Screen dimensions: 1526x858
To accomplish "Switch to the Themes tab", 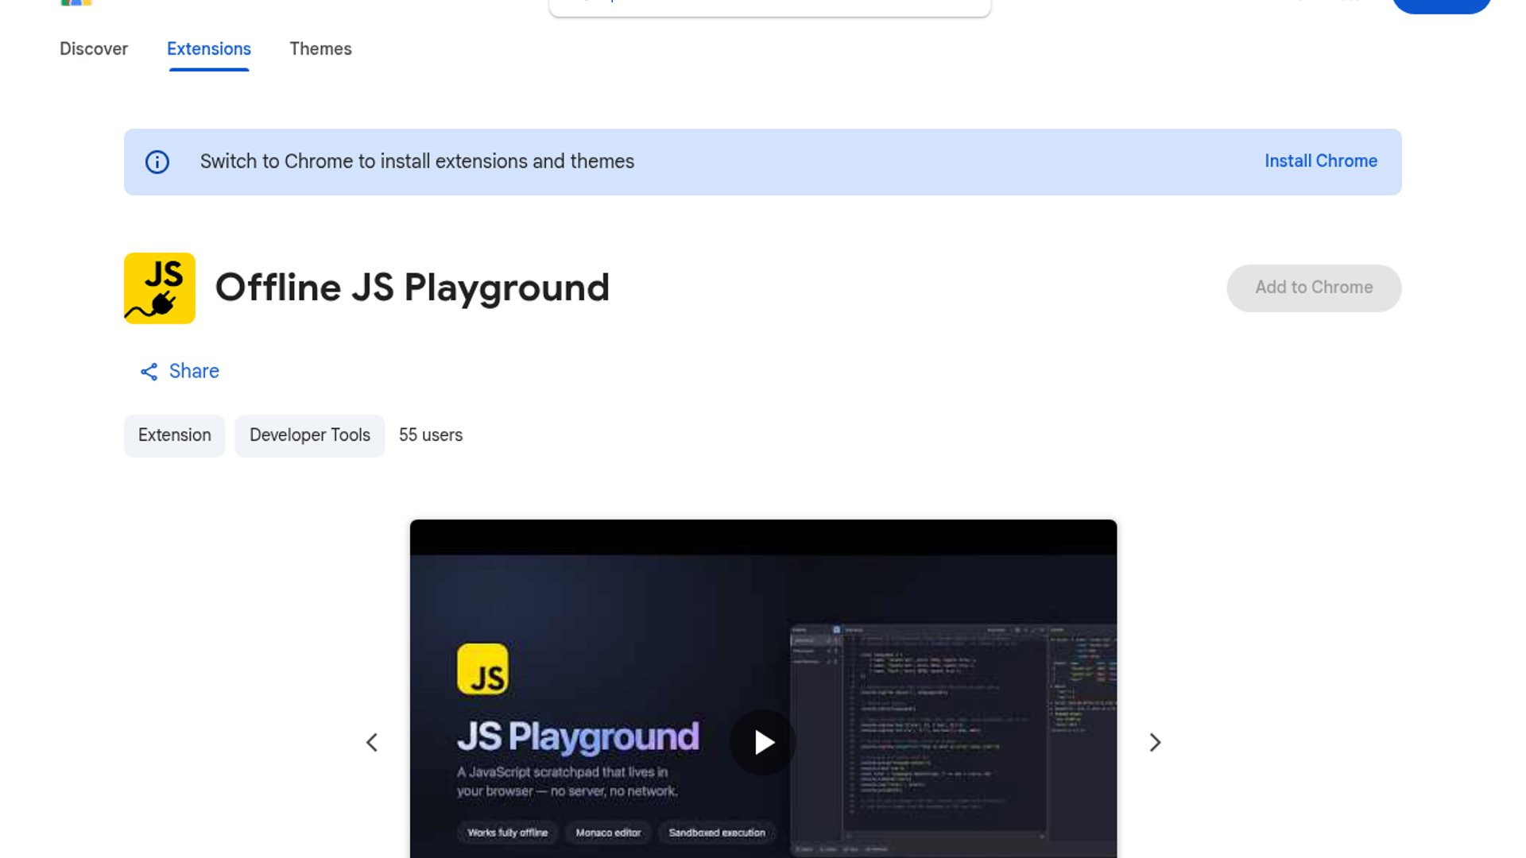I will tap(320, 49).
